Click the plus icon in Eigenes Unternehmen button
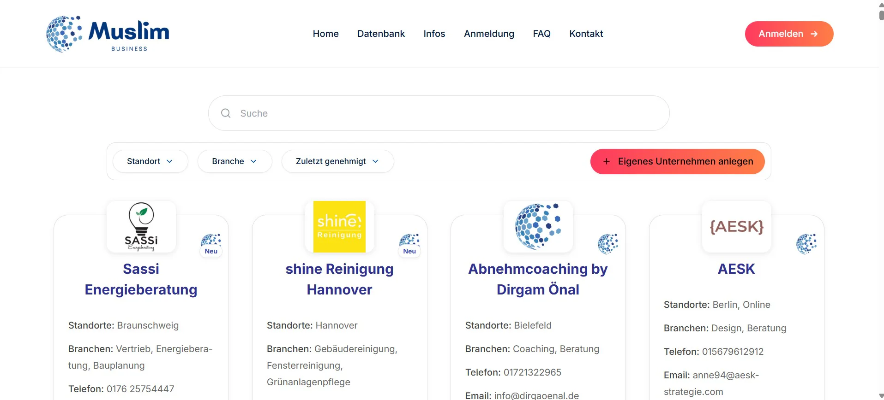 pyautogui.click(x=607, y=161)
